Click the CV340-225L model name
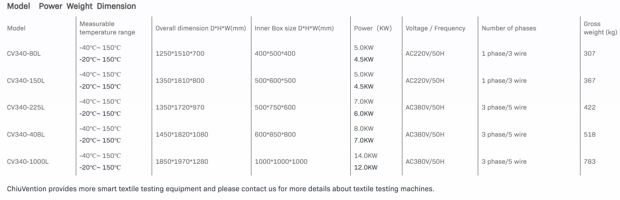This screenshot has height=200, width=620. pos(26,107)
